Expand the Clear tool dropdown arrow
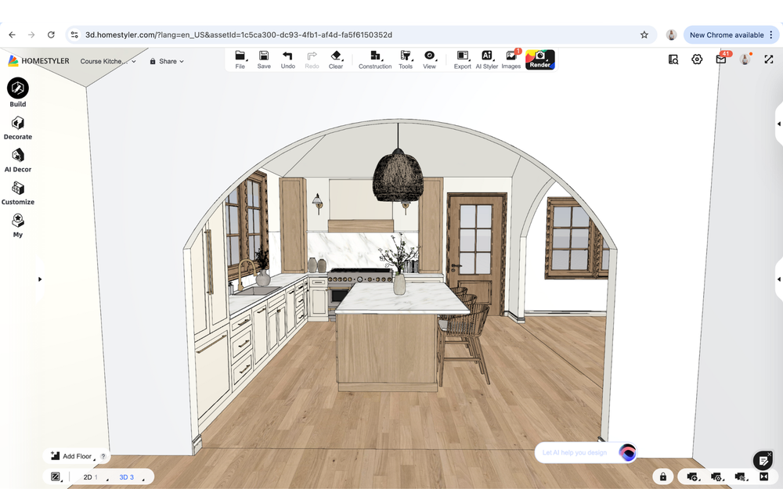The width and height of the screenshot is (783, 489). coord(343,63)
